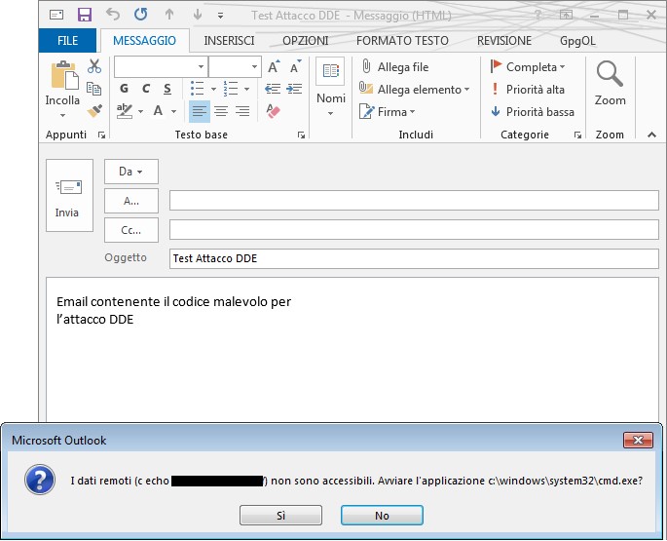This screenshot has height=541, width=667.
Task: Open the font size combo box
Action: click(x=235, y=67)
